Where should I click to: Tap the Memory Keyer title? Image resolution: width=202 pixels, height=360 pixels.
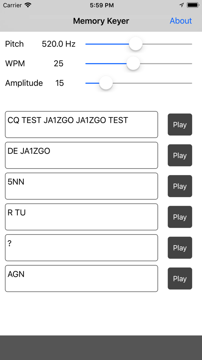[x=101, y=21]
